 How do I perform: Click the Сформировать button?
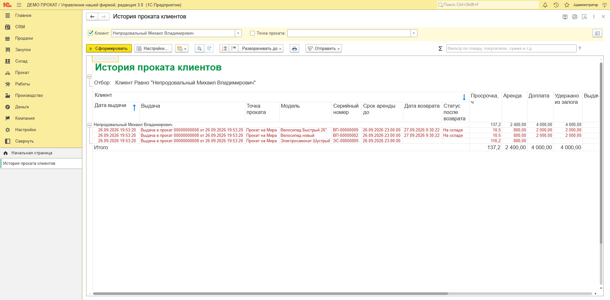tap(109, 48)
